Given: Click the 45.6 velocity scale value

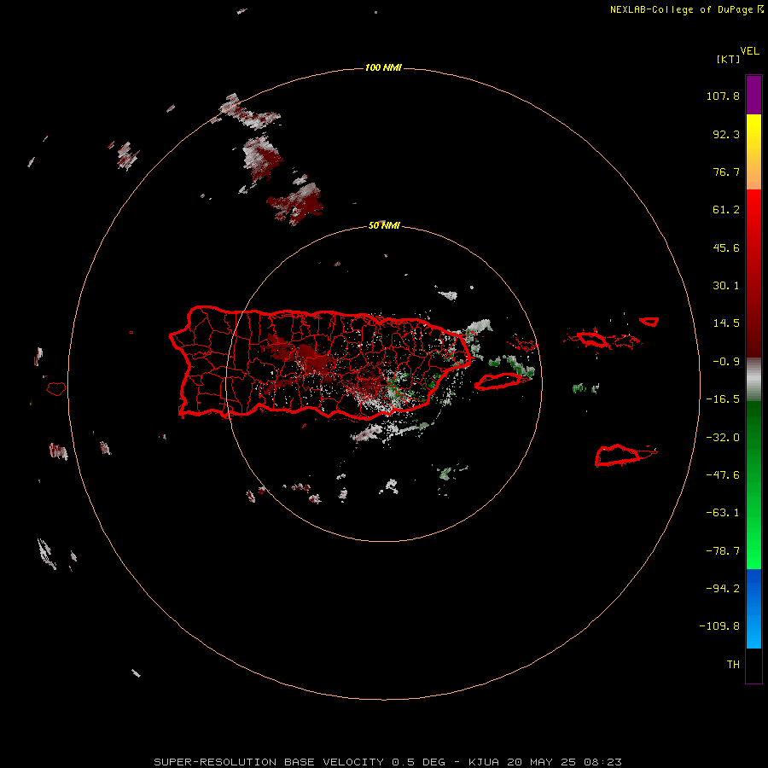Looking at the screenshot, I should tap(726, 247).
